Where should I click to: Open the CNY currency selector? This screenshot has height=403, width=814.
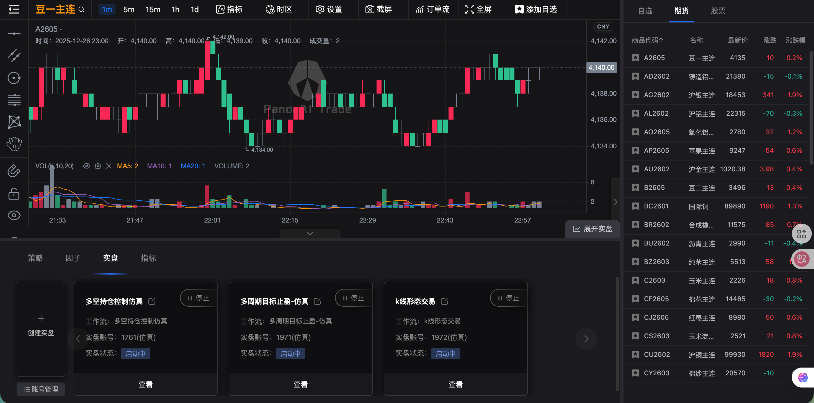tap(603, 27)
